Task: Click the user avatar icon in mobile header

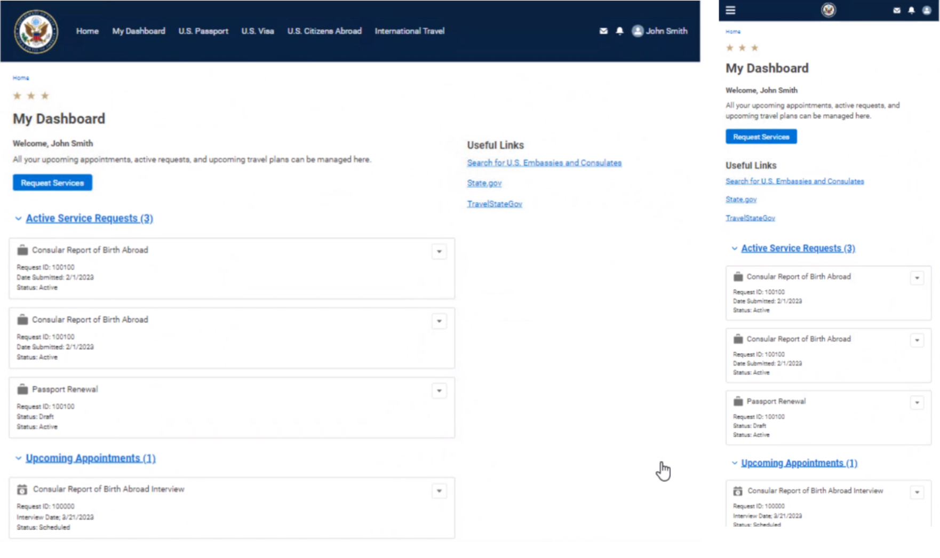Action: click(927, 10)
